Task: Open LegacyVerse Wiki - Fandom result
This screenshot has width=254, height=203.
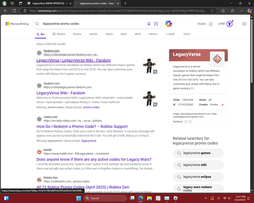Action: tap(61, 93)
